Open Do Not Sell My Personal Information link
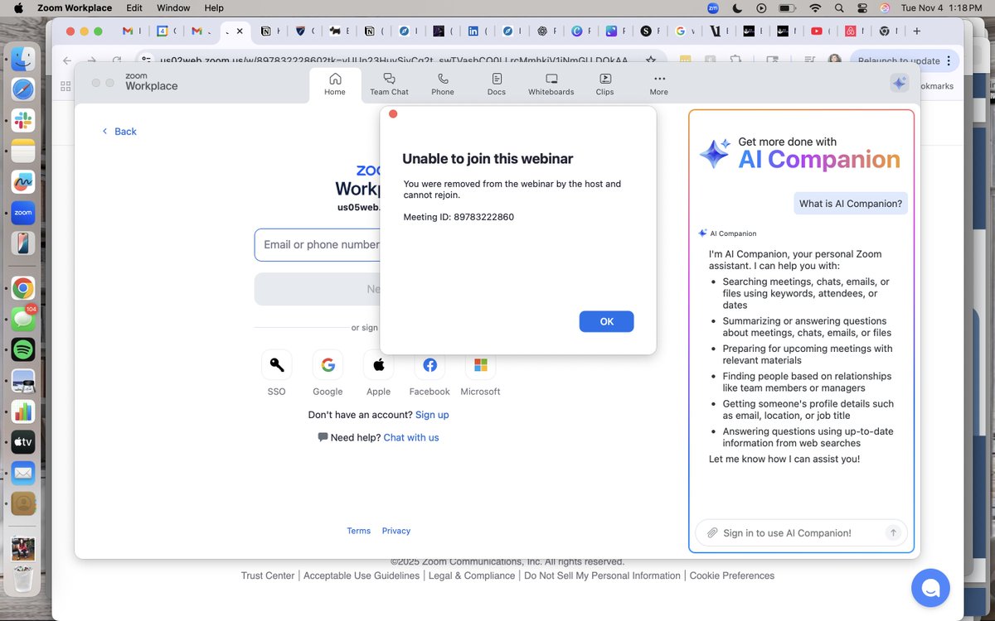This screenshot has width=995, height=621. [x=602, y=575]
